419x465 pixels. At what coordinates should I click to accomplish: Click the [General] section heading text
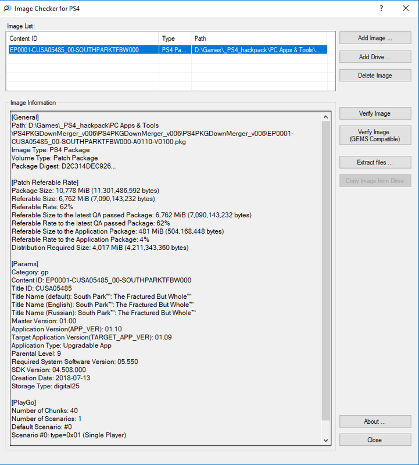(x=25, y=117)
